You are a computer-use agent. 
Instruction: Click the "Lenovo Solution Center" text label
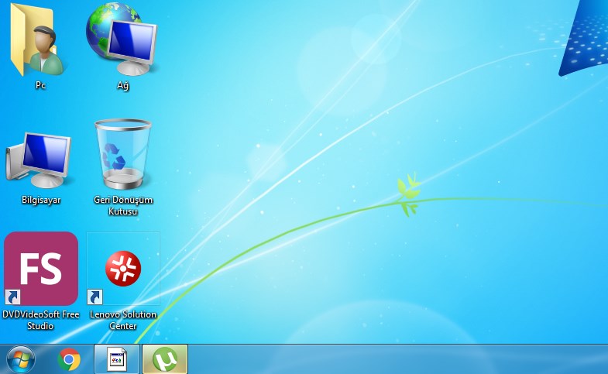123,320
